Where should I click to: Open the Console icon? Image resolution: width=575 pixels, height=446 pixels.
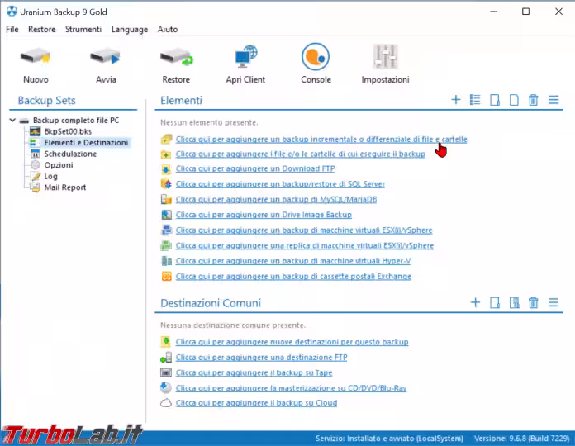tap(316, 57)
